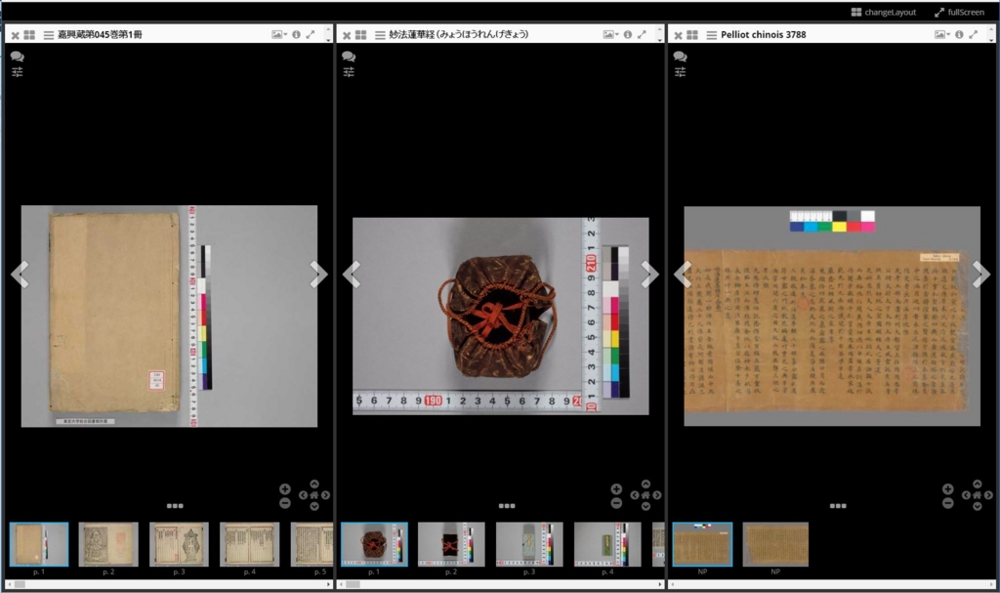Expand 嘉興藏 window to fullscreen via arrows icon
Image resolution: width=1000 pixels, height=593 pixels.
click(310, 34)
